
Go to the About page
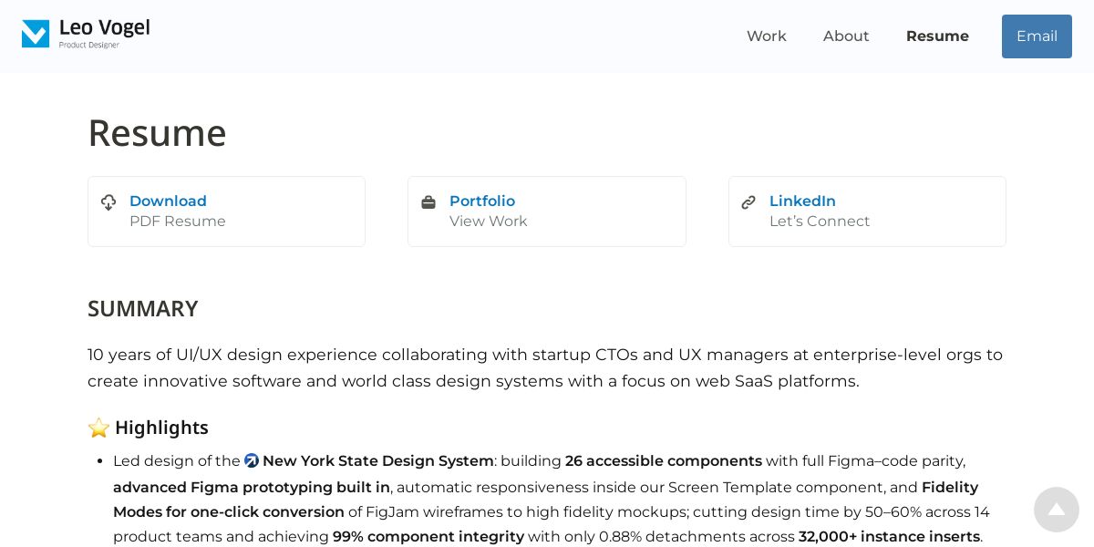(x=846, y=36)
